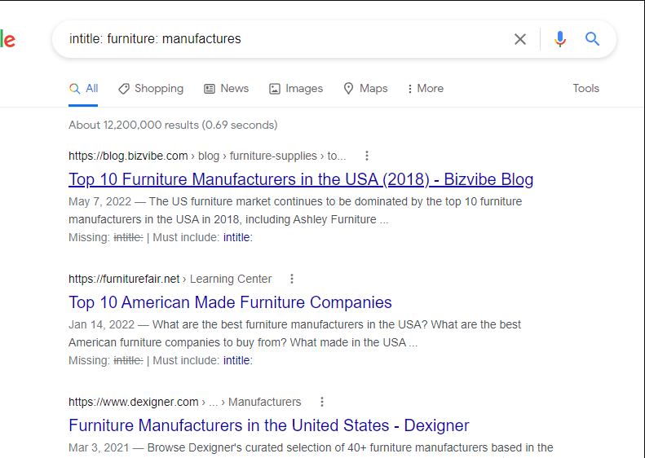Submit search with magnifying glass icon
Screen dimensions: 645x458
pos(592,39)
